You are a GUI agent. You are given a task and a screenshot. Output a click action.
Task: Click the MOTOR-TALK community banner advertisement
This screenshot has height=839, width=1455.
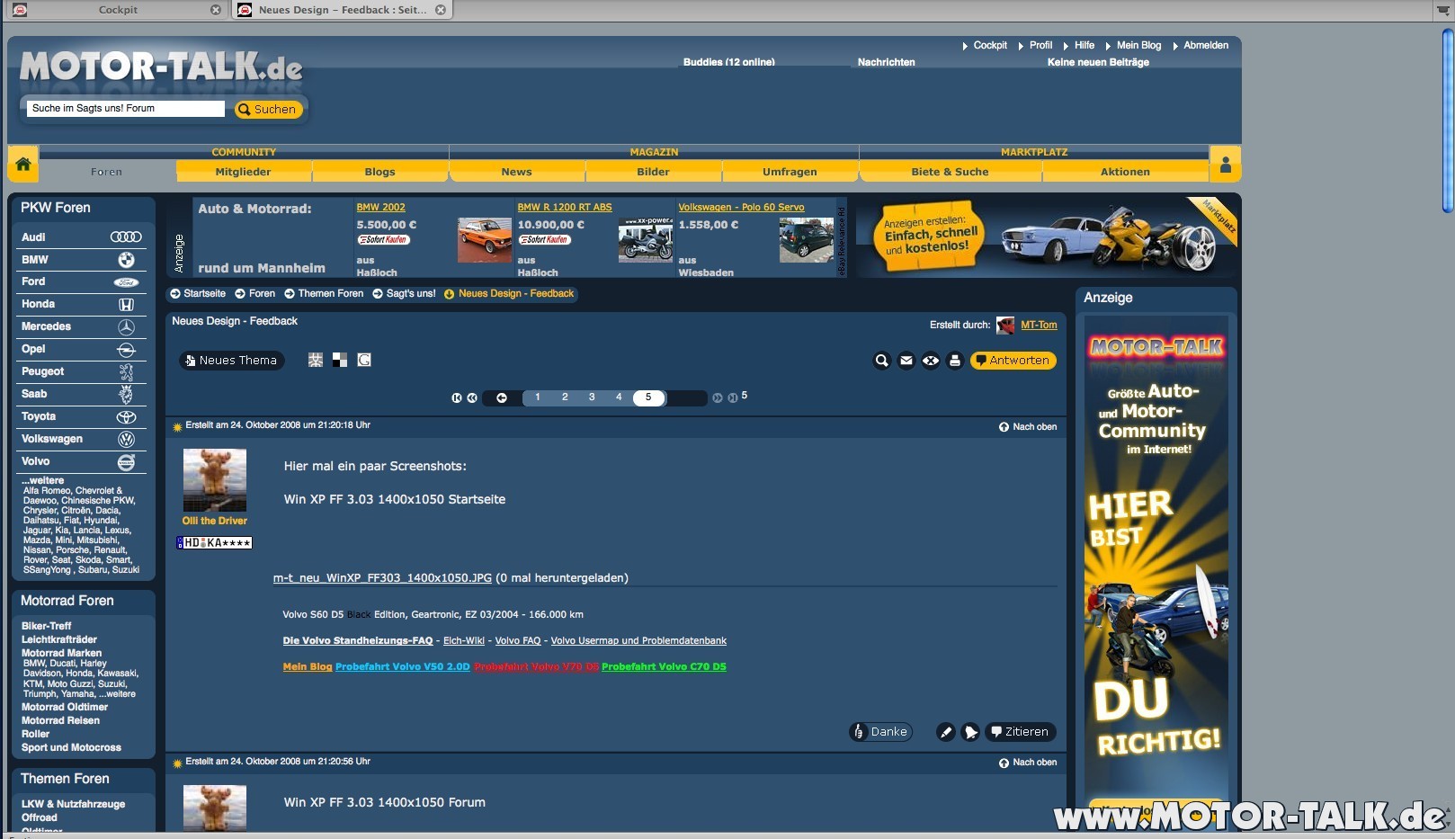pyautogui.click(x=1156, y=570)
